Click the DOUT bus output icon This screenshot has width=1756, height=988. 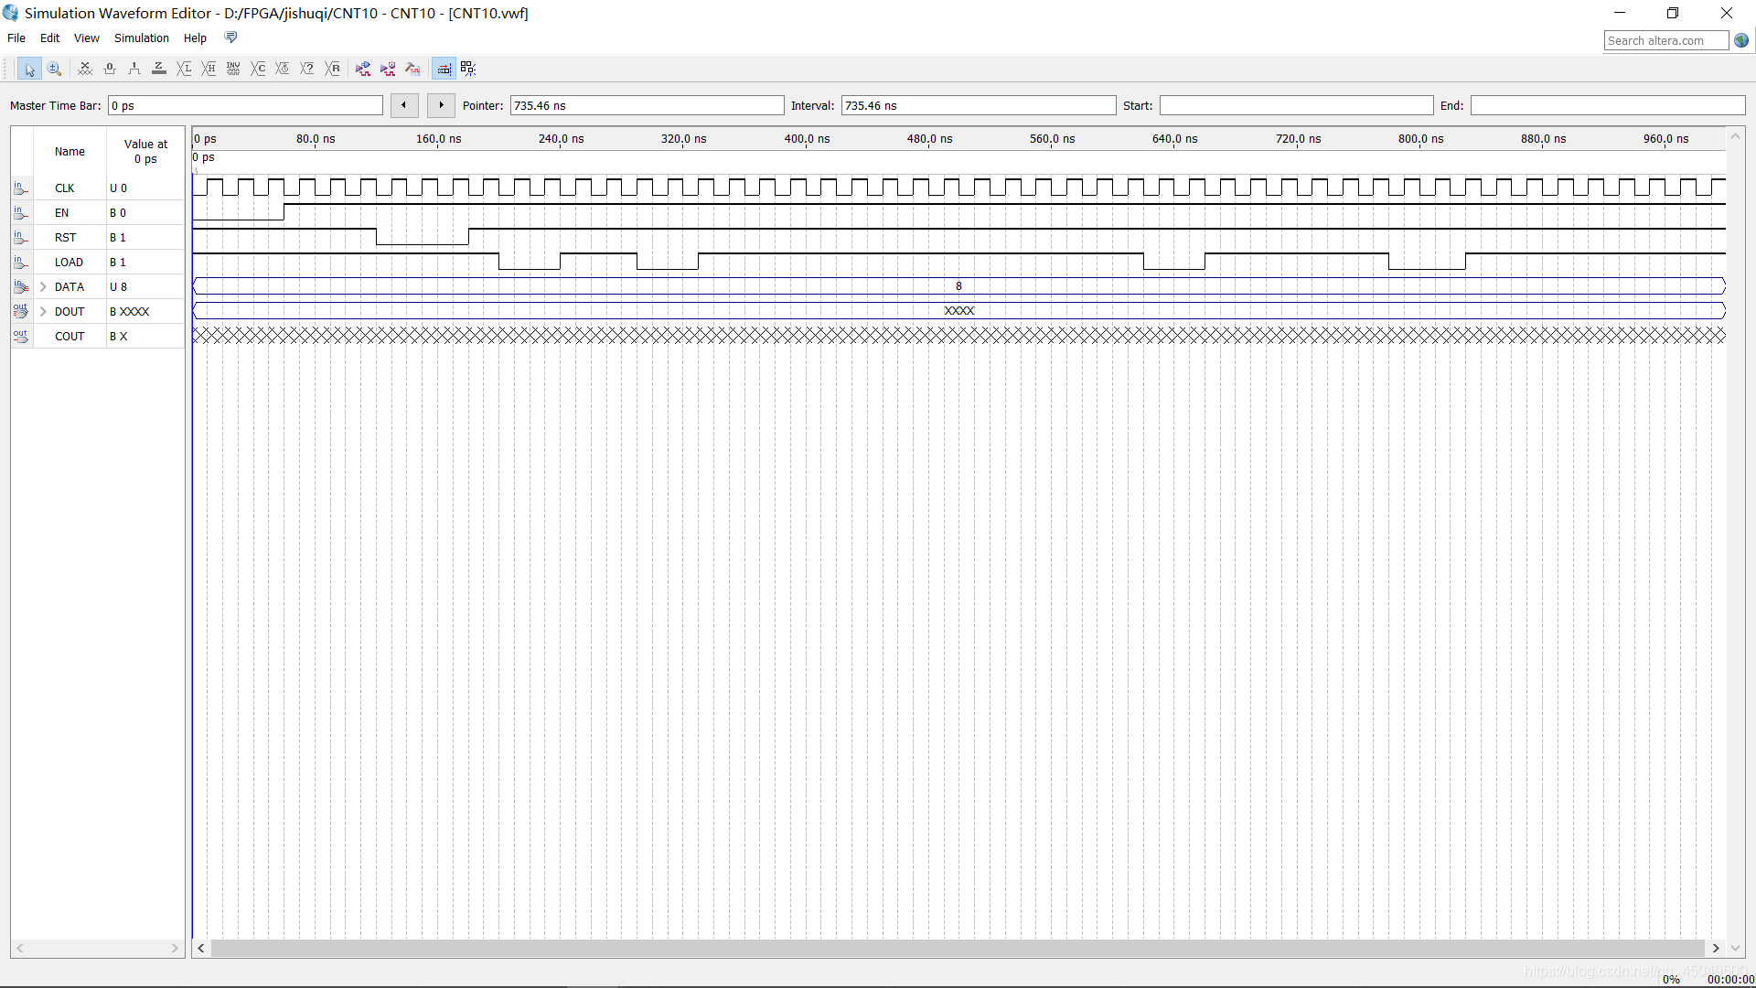21,312
